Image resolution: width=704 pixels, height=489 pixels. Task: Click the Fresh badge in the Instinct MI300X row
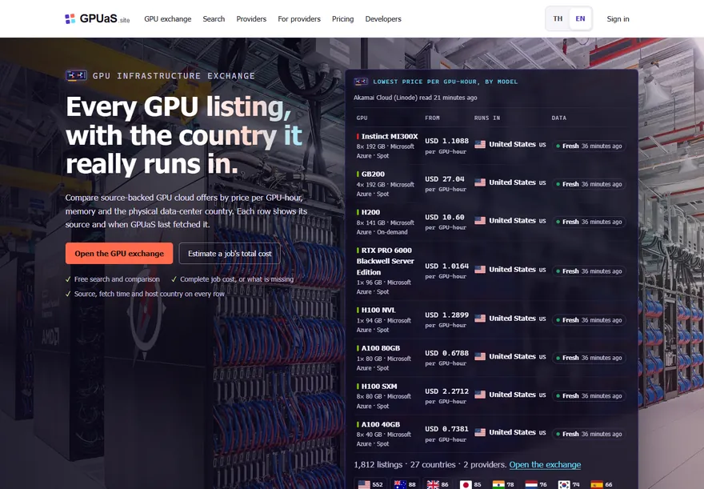589,146
